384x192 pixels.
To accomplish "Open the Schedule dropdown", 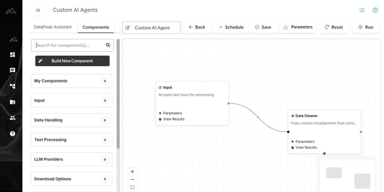I will coord(231,27).
